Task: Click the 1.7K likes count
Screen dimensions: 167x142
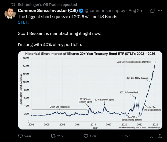Action: [x=93, y=136]
